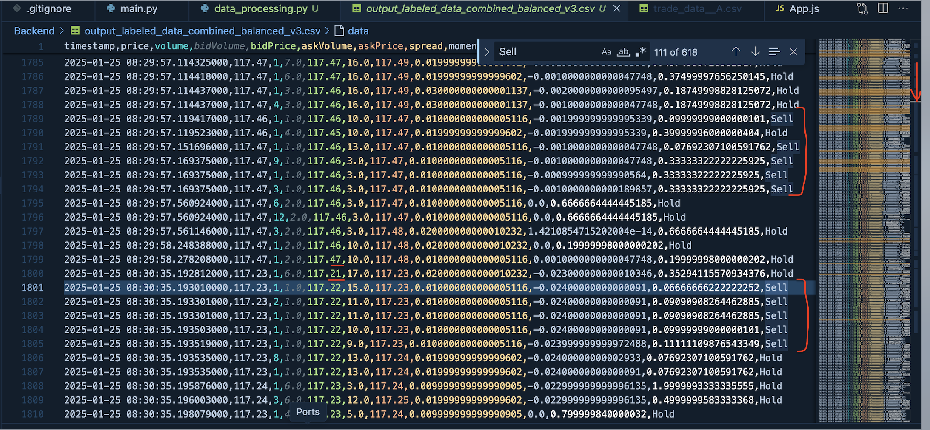Click the '111 of 618' match count

click(x=676, y=52)
